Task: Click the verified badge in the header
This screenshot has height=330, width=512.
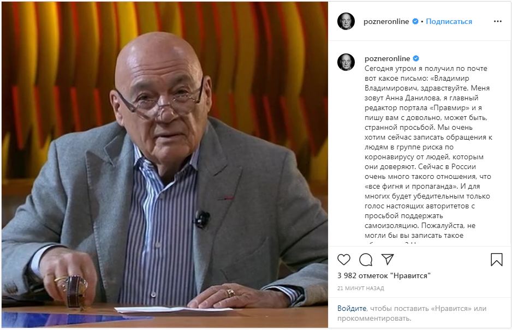Action: (x=415, y=21)
